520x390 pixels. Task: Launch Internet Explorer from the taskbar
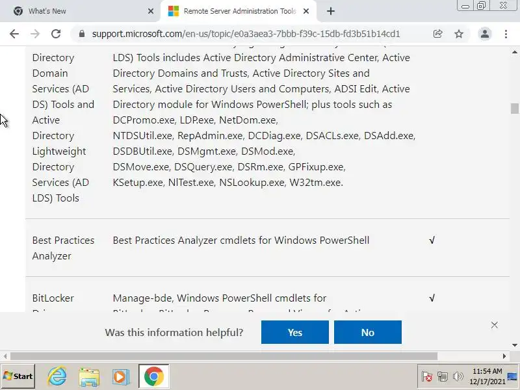57,376
